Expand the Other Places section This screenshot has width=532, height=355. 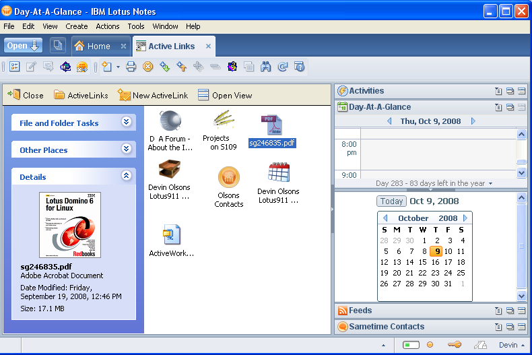pyautogui.click(x=126, y=149)
